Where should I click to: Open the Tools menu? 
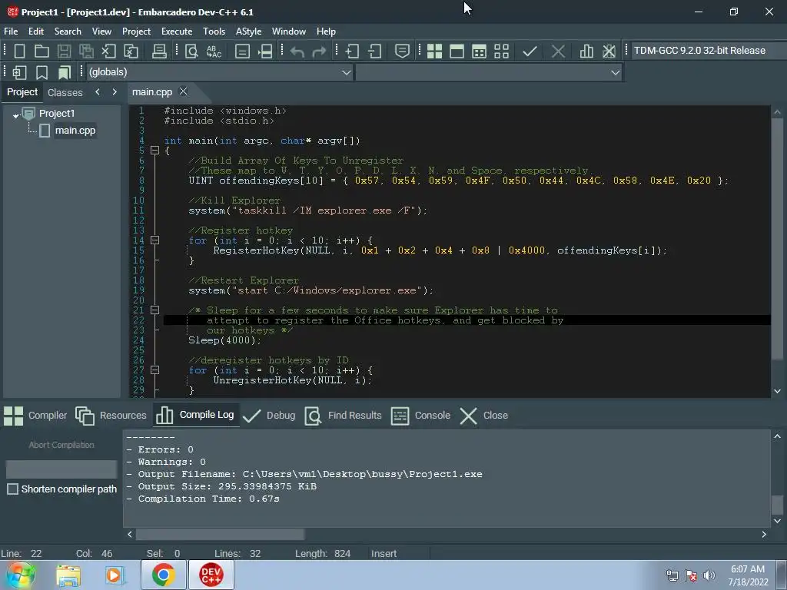214,31
